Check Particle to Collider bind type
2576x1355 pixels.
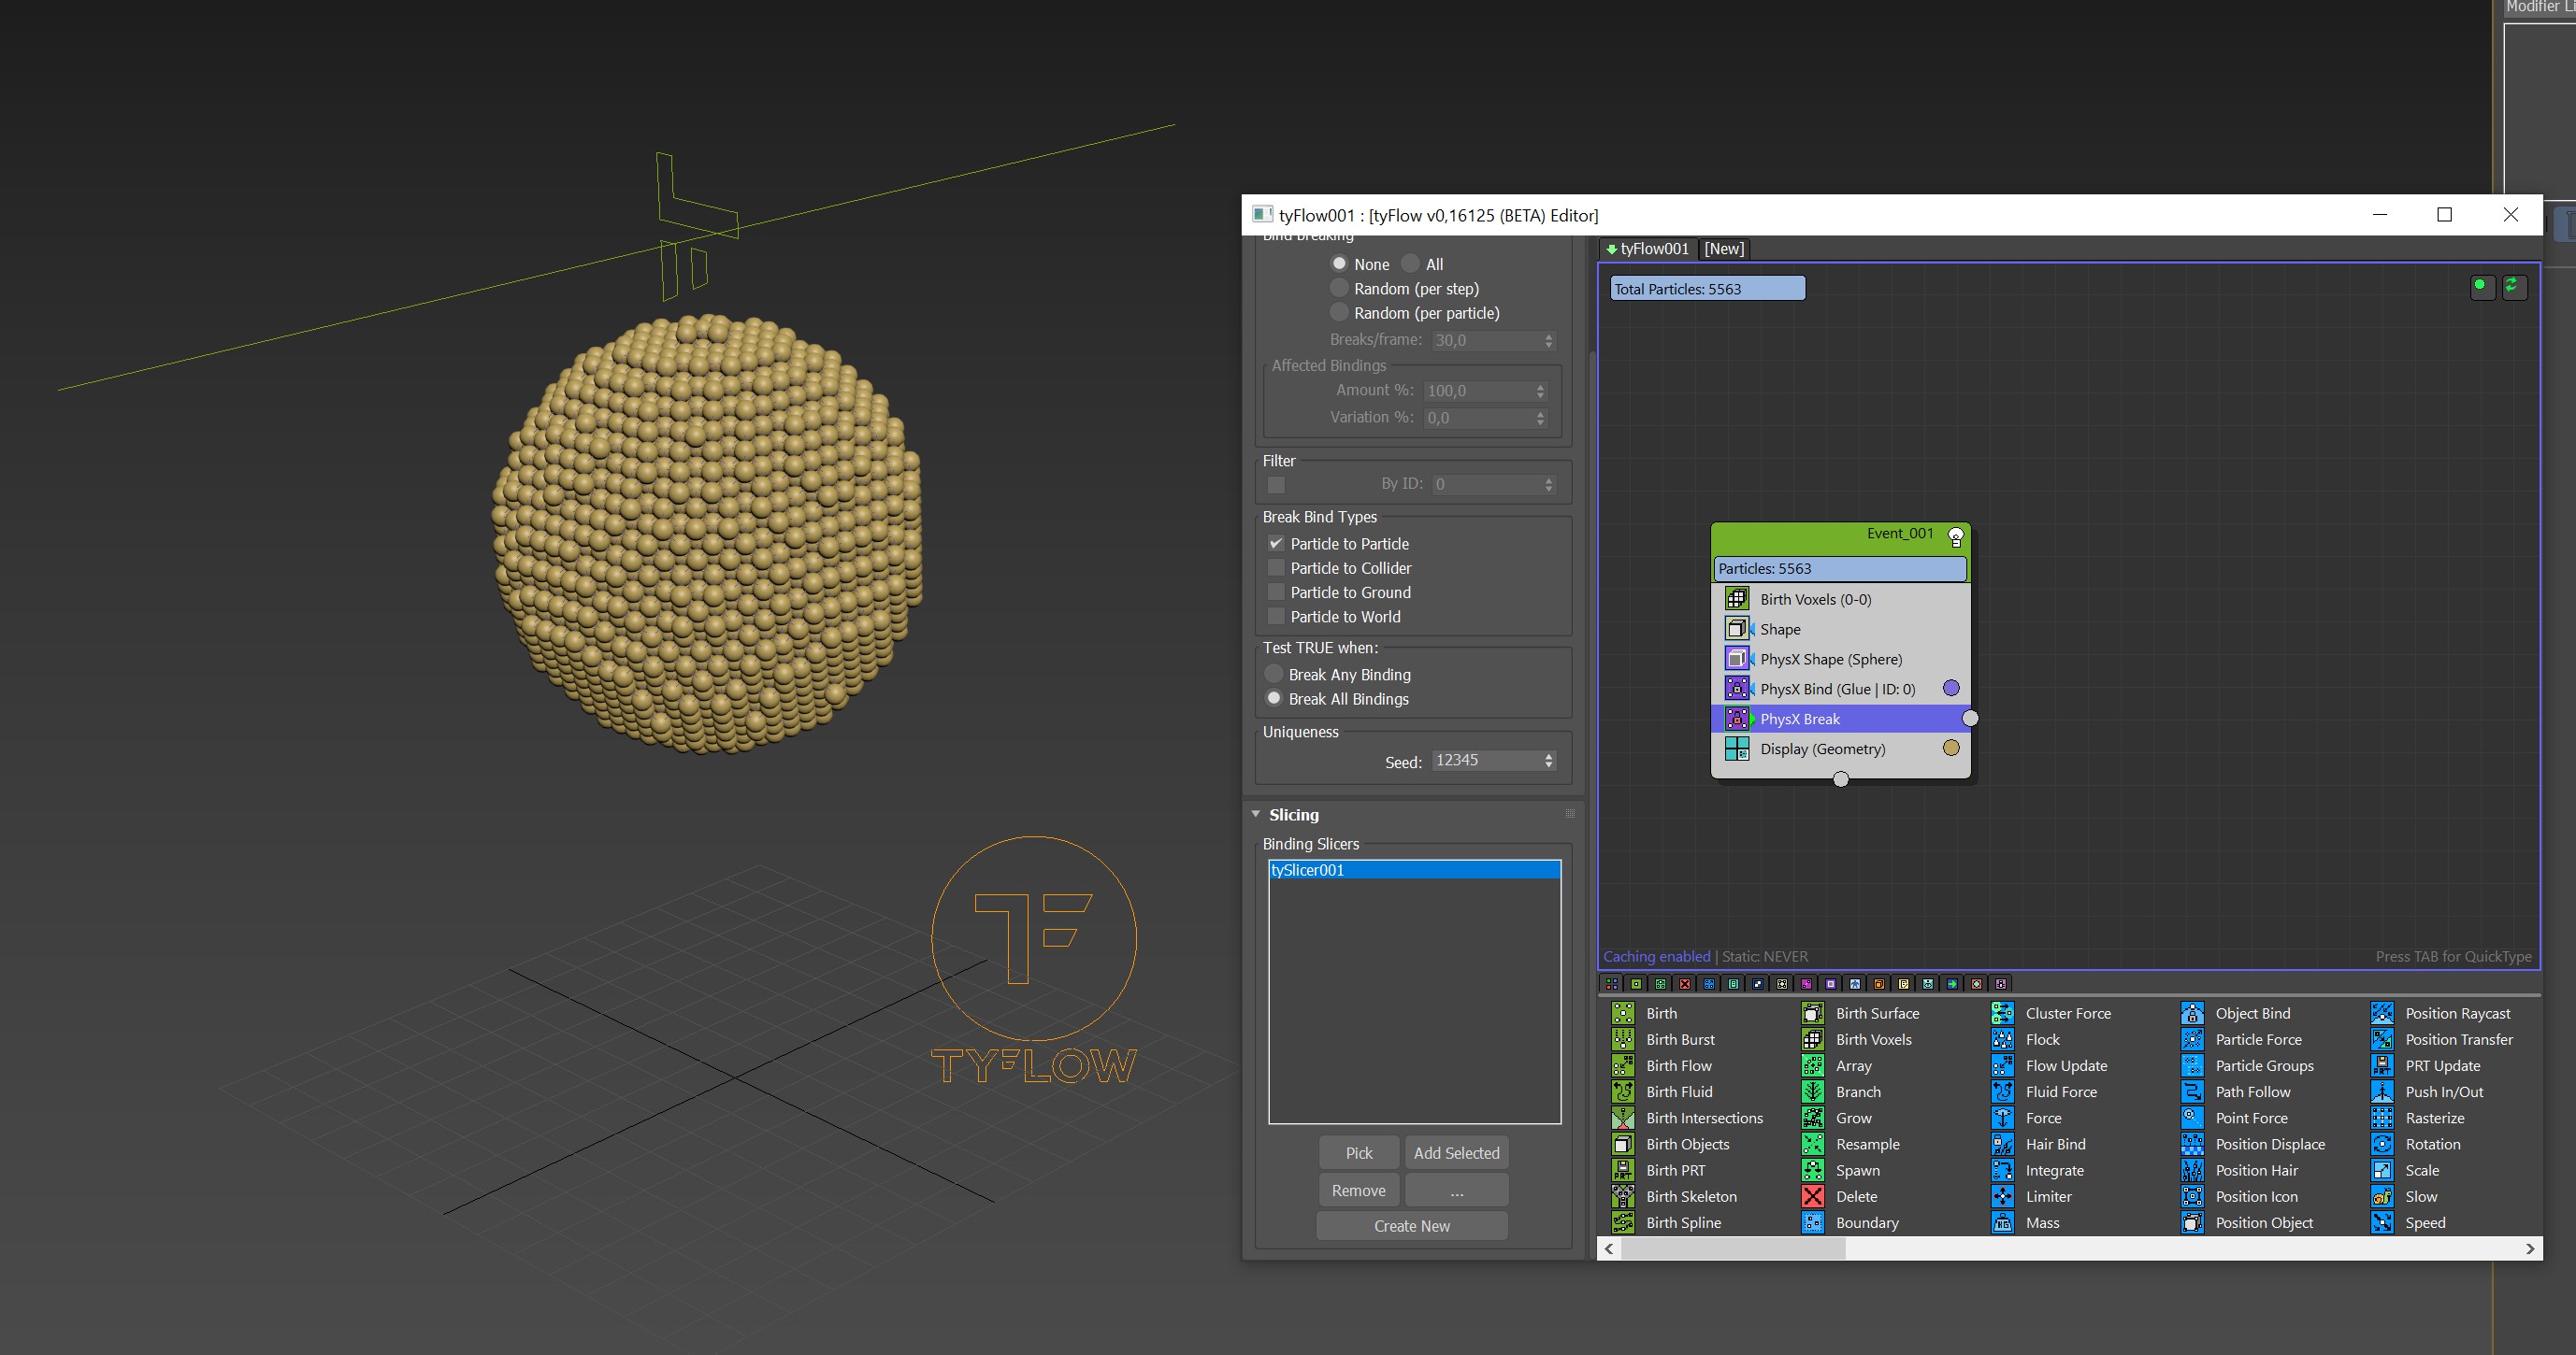[1276, 567]
